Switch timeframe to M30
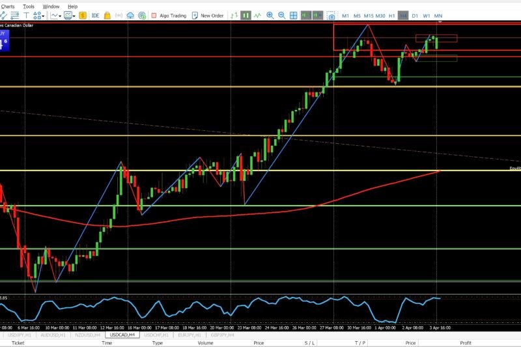521x347 pixels. [380, 16]
